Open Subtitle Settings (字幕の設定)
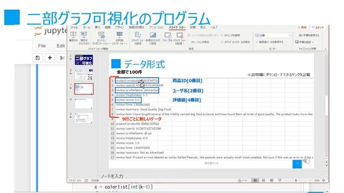Screen dimensions: 344x193 (x=305, y=42)
